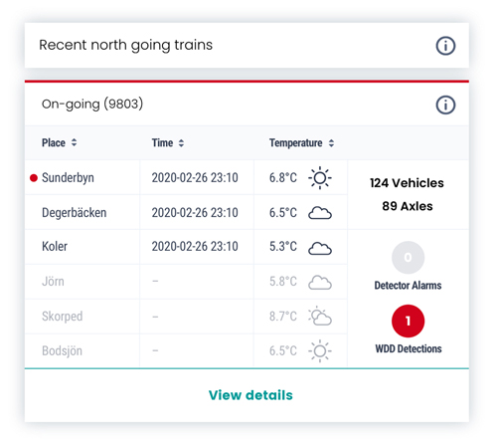The width and height of the screenshot is (497, 440).
Task: Open info icon next to On-going (9803)
Action: pyautogui.click(x=445, y=105)
